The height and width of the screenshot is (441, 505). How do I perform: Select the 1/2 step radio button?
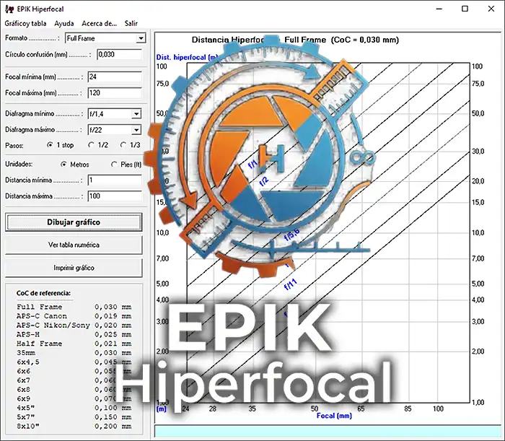click(x=91, y=145)
